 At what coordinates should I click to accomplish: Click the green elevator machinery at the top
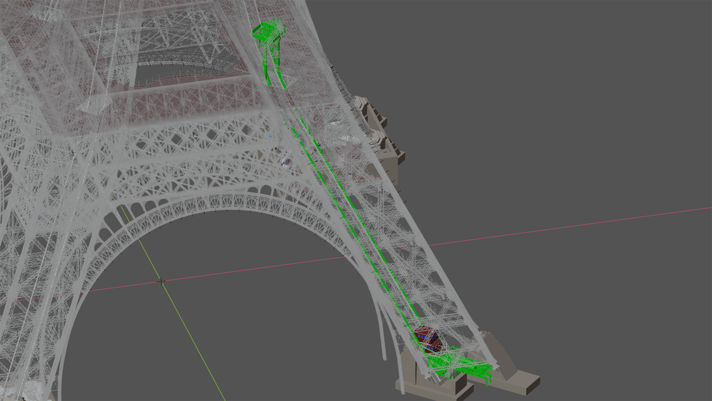click(x=268, y=31)
